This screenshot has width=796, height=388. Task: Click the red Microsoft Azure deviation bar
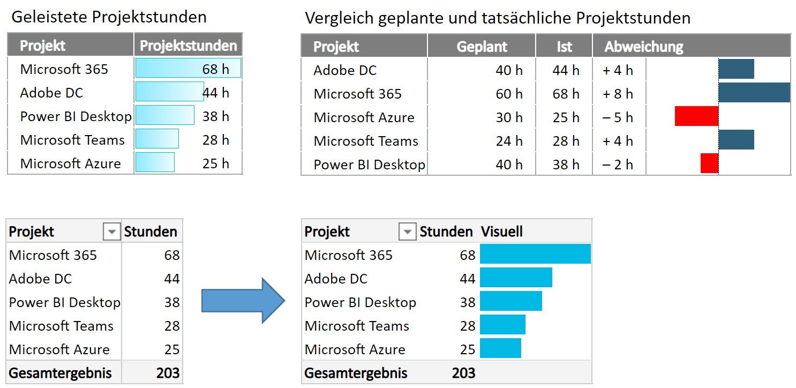(696, 116)
